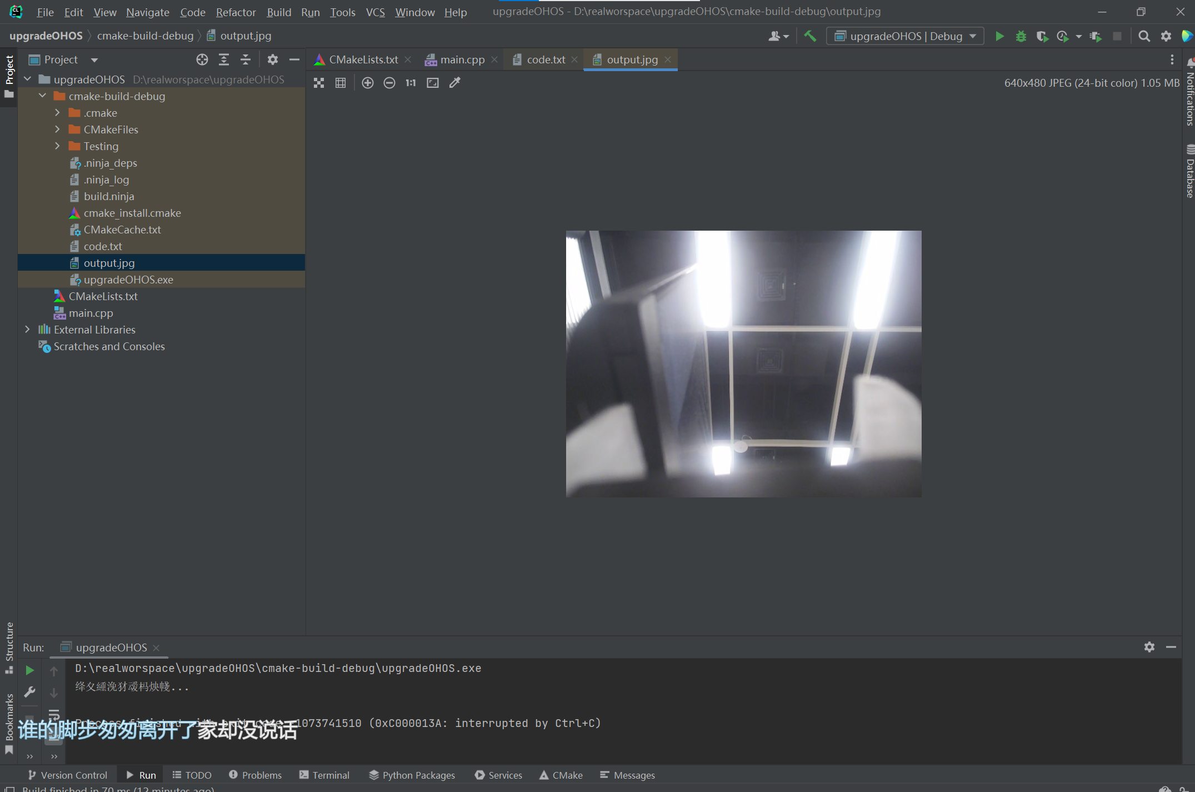Switch to main.cpp editor tab
The width and height of the screenshot is (1195, 792).
[x=462, y=59]
